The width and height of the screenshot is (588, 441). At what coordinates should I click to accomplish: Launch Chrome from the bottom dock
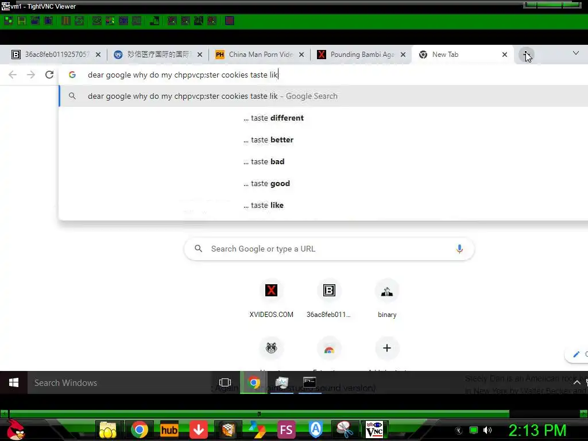click(139, 430)
